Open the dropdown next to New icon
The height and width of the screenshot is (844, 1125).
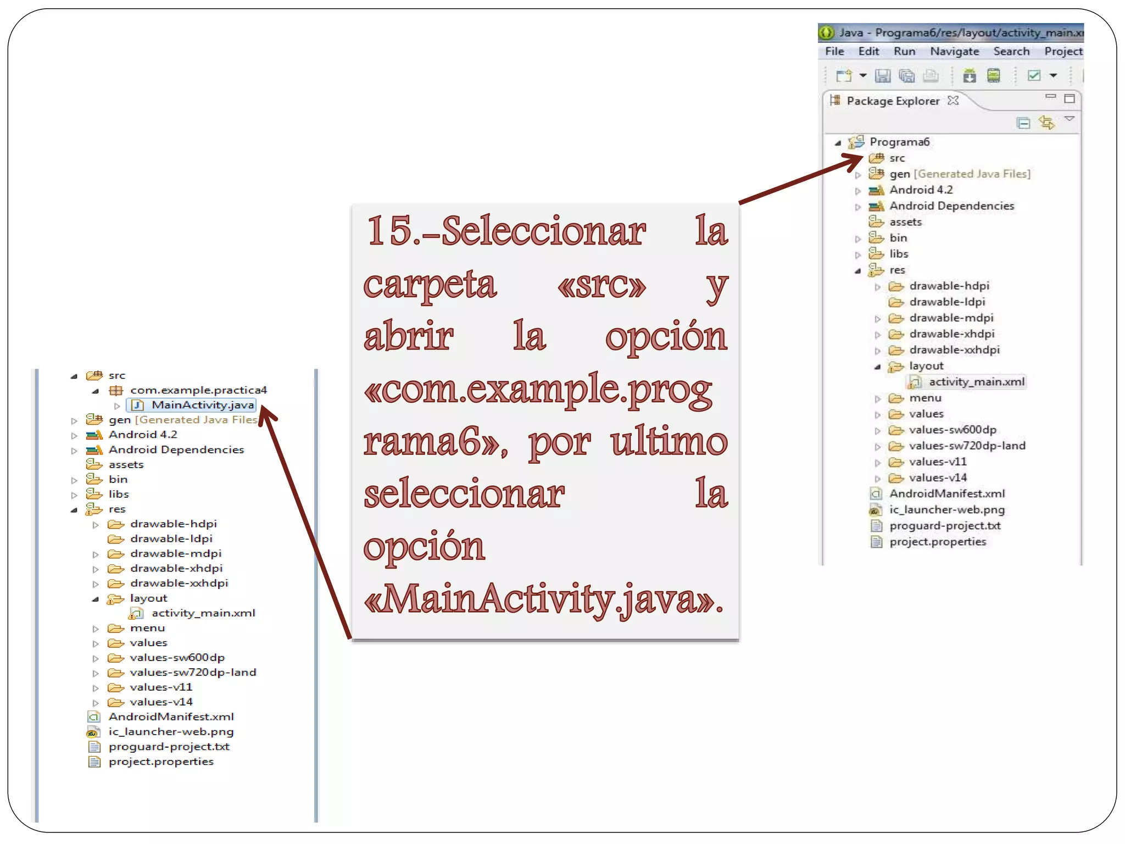click(863, 75)
